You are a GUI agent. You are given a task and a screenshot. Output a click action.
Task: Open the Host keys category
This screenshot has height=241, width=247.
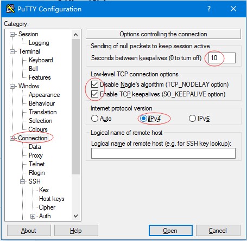click(52, 199)
